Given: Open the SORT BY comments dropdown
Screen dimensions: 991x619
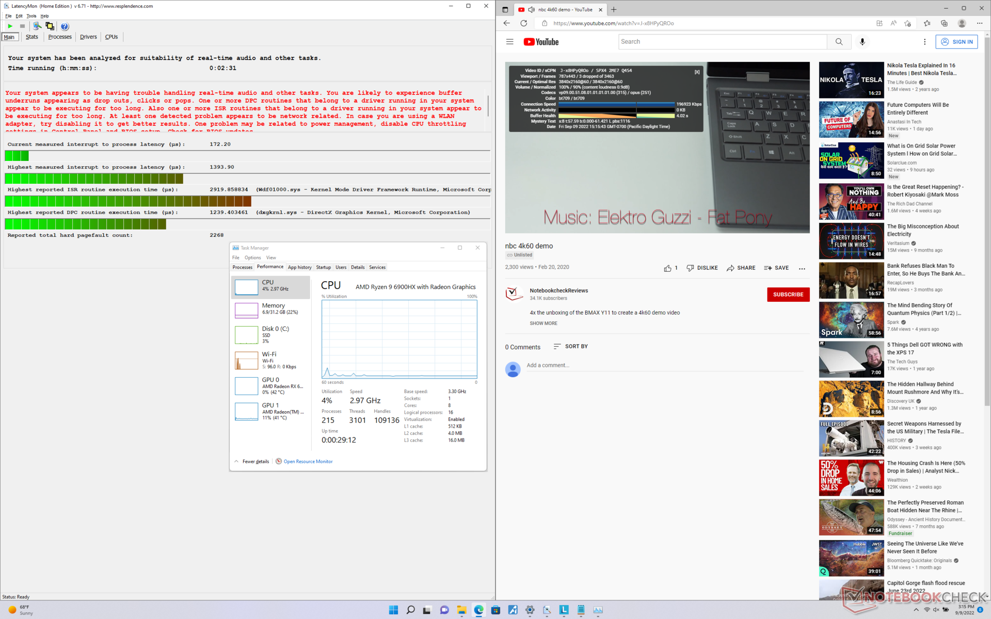Looking at the screenshot, I should coord(570,347).
